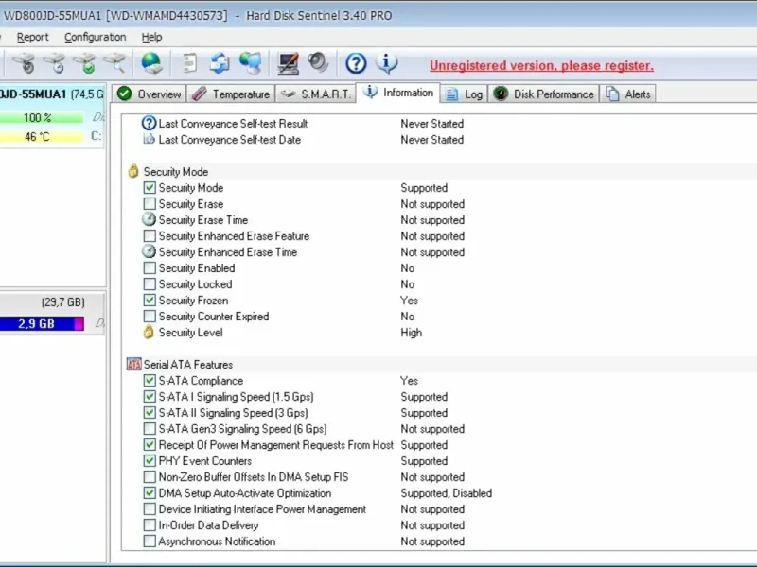The width and height of the screenshot is (757, 567).
Task: Toggle S-ATA I Signaling Speed checkbox
Action: tap(150, 396)
